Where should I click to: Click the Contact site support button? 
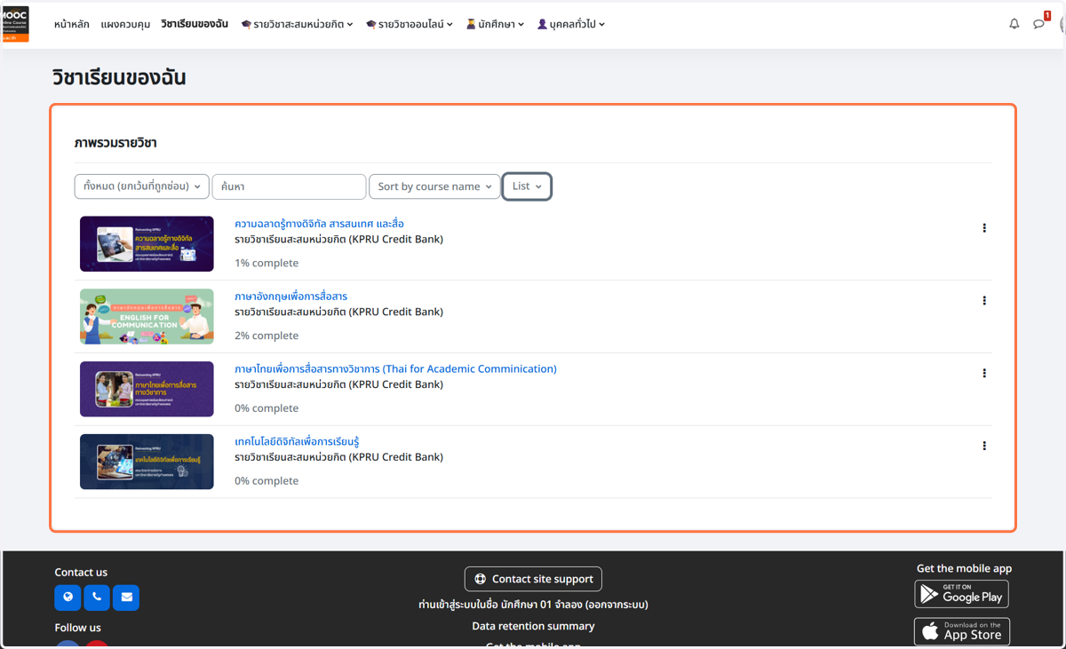click(x=533, y=579)
